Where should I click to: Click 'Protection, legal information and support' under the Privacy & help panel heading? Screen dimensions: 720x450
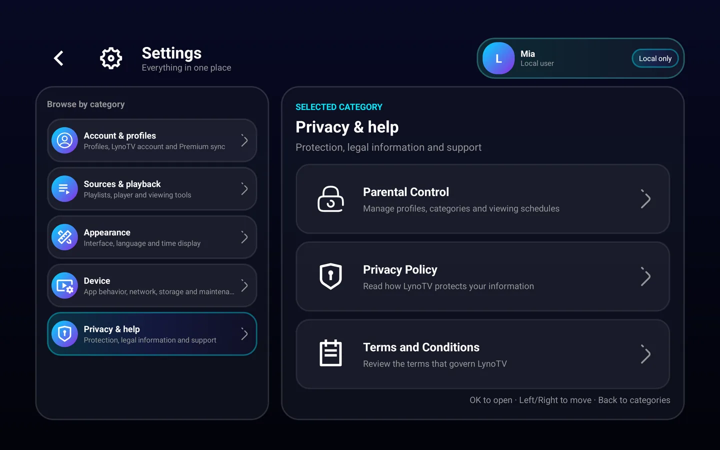tap(388, 147)
